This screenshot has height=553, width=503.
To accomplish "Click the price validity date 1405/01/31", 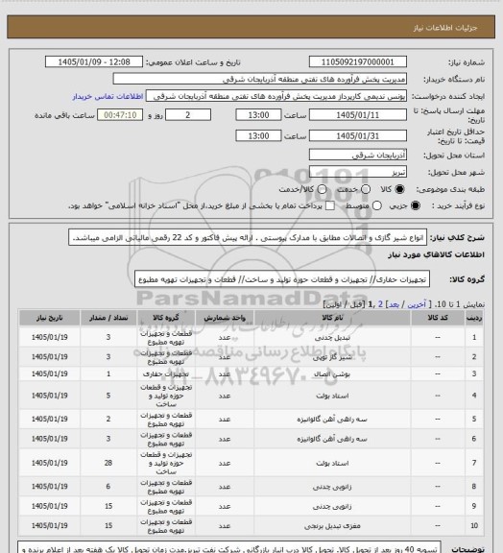I will coord(358,135).
